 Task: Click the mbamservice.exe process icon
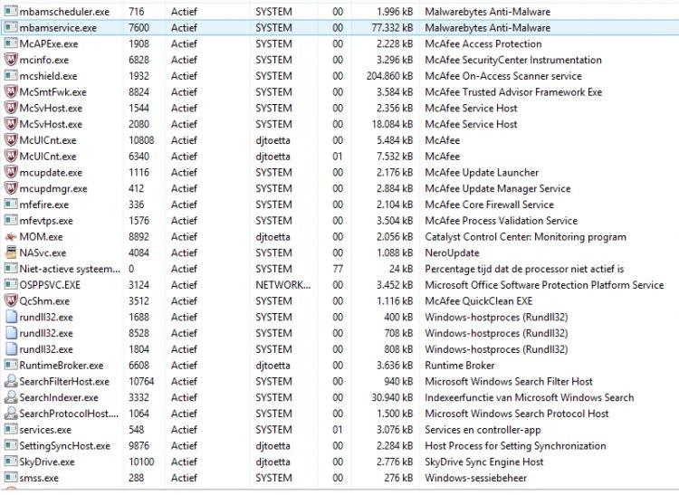coord(10,27)
